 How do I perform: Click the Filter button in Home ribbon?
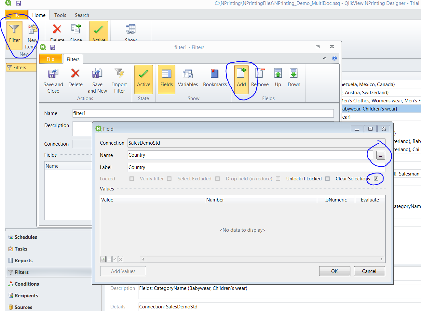coord(14,35)
